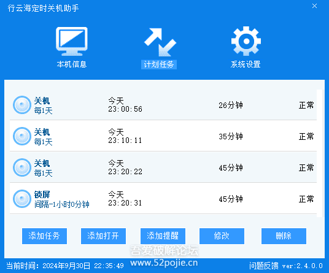The height and width of the screenshot is (273, 329).
Task: Click the 添加打开 button
Action: click(104, 236)
